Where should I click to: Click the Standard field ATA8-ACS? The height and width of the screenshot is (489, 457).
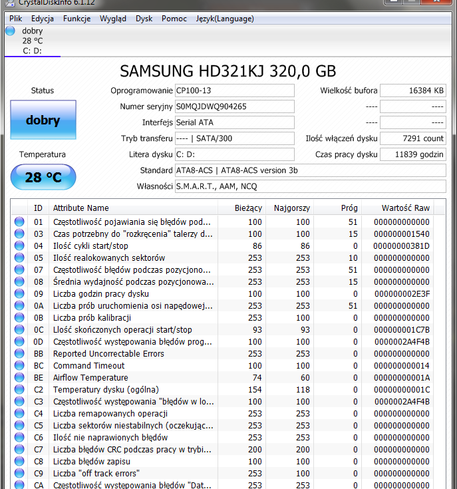coord(311,170)
